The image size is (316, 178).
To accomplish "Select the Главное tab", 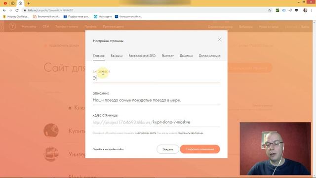I will click(x=99, y=56).
